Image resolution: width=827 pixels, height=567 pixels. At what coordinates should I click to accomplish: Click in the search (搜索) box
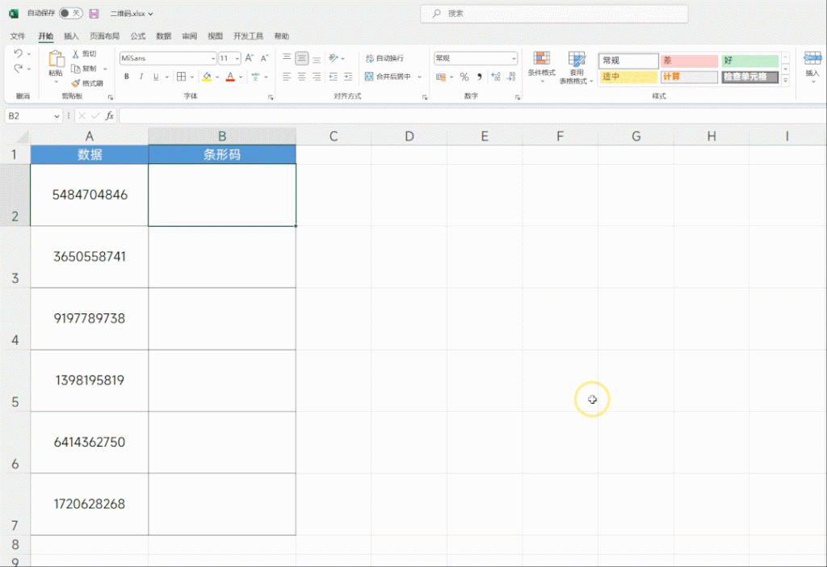coord(554,14)
